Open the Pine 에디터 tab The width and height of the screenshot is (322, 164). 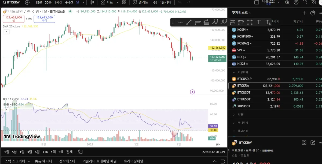pos(43,161)
